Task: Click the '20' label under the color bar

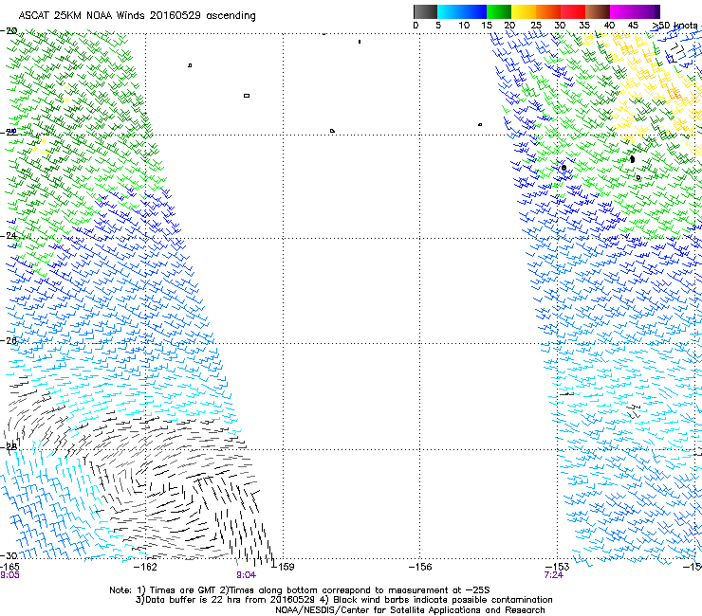Action: point(510,26)
